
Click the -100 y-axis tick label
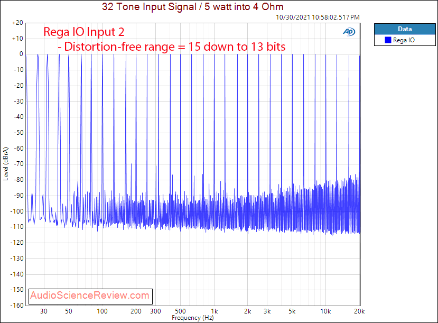click(17, 211)
